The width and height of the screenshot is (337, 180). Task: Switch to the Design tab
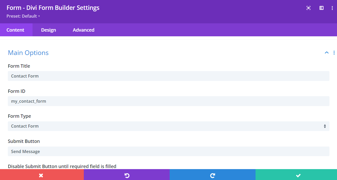[x=48, y=30]
